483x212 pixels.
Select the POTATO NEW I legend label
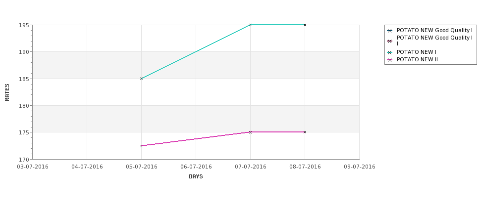click(x=417, y=52)
